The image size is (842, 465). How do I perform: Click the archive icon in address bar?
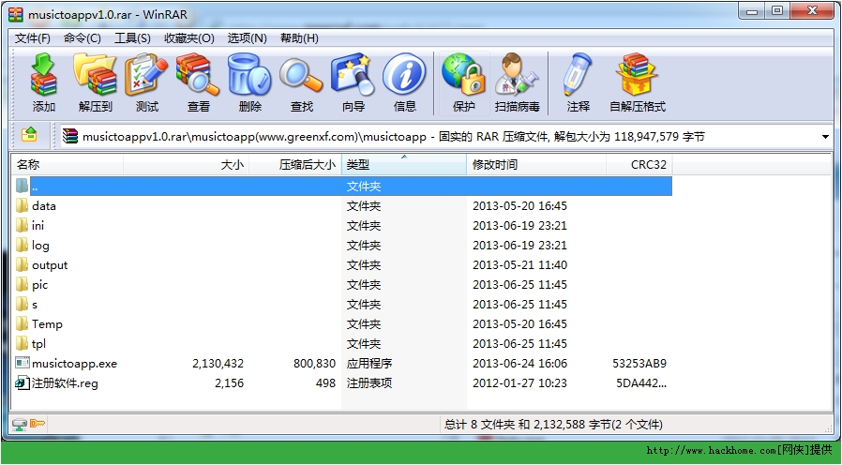coord(70,136)
